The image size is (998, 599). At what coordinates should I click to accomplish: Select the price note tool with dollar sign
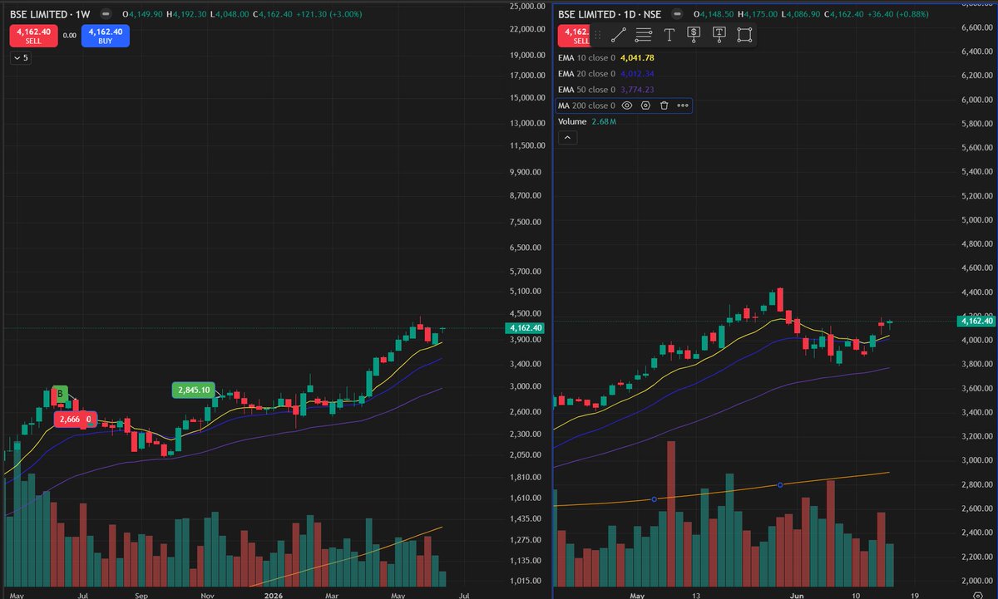(694, 34)
